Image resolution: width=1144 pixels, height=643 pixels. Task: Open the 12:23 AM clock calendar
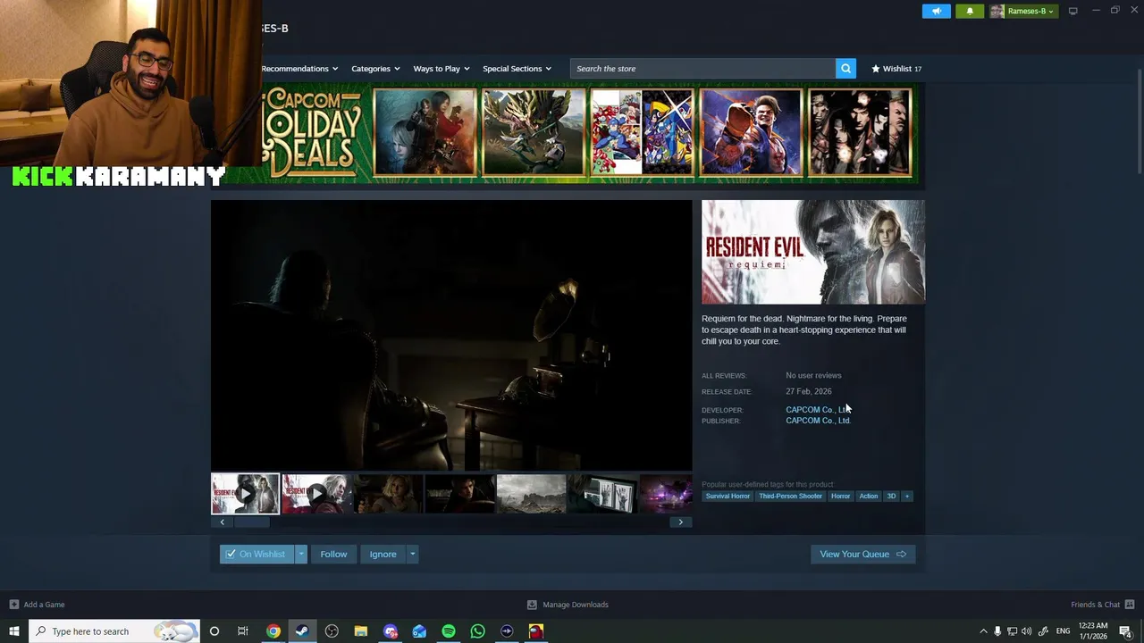coord(1093,631)
